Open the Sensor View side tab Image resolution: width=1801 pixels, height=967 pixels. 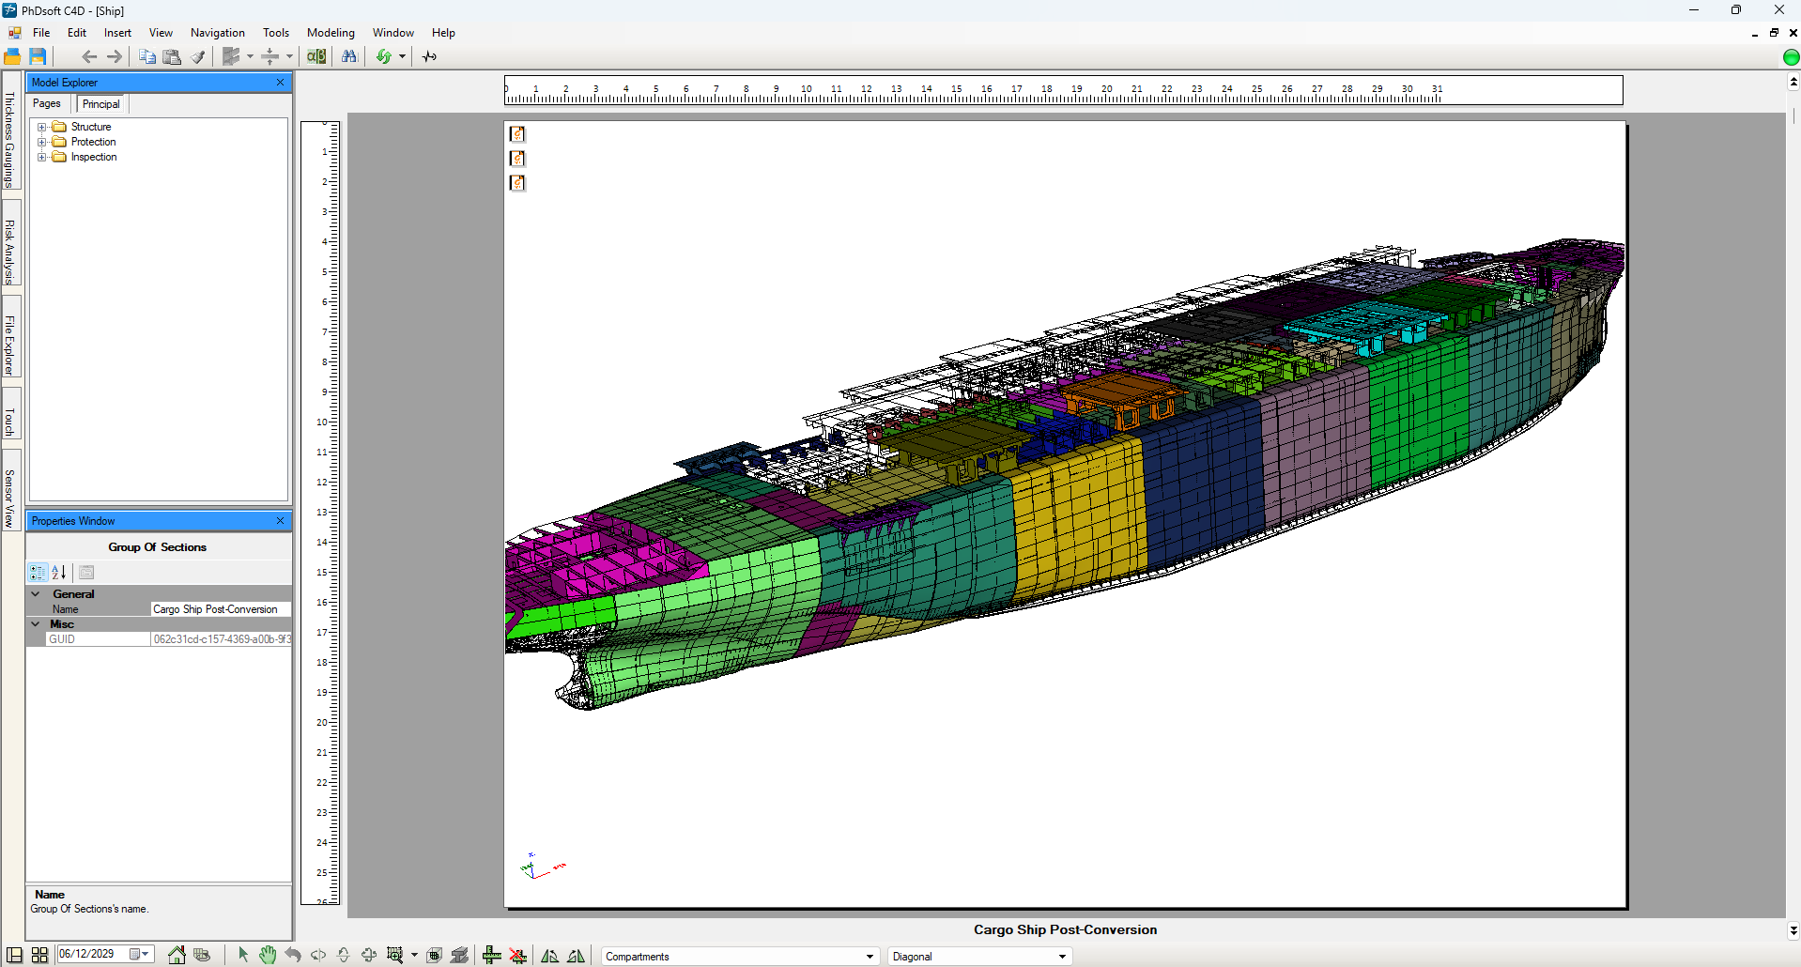tap(10, 490)
